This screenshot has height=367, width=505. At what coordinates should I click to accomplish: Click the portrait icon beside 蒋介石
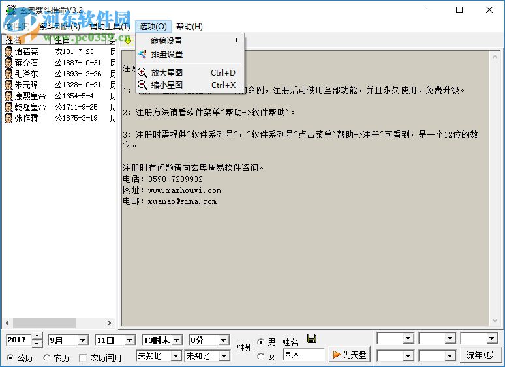pyautogui.click(x=8, y=63)
